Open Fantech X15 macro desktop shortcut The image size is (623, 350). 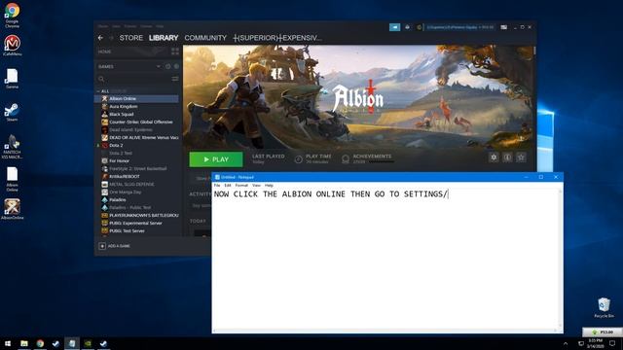[12, 147]
